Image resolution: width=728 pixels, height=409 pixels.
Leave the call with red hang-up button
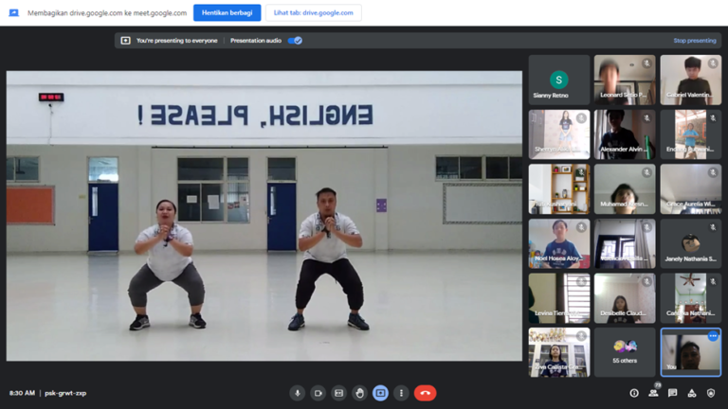425,393
